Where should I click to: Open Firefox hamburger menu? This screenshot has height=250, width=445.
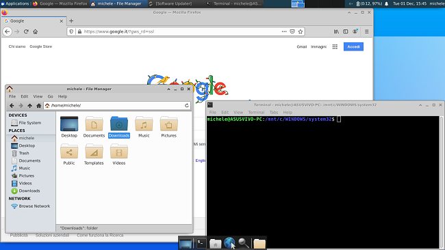pyautogui.click(x=367, y=31)
